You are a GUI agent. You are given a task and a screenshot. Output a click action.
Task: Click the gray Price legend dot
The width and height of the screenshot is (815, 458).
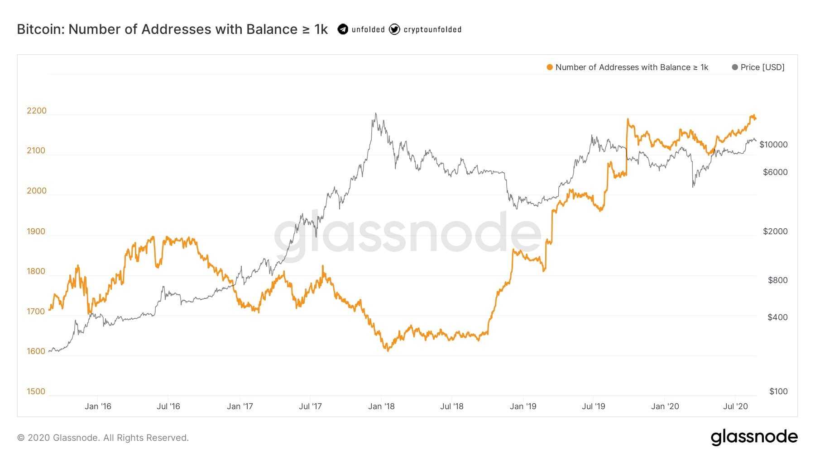pyautogui.click(x=735, y=67)
